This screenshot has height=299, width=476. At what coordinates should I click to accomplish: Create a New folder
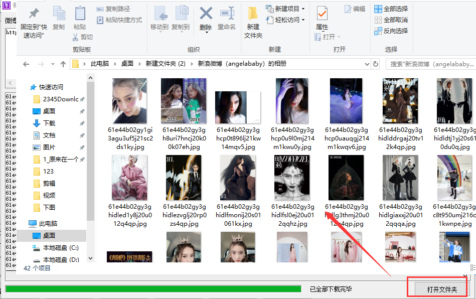coord(253,22)
